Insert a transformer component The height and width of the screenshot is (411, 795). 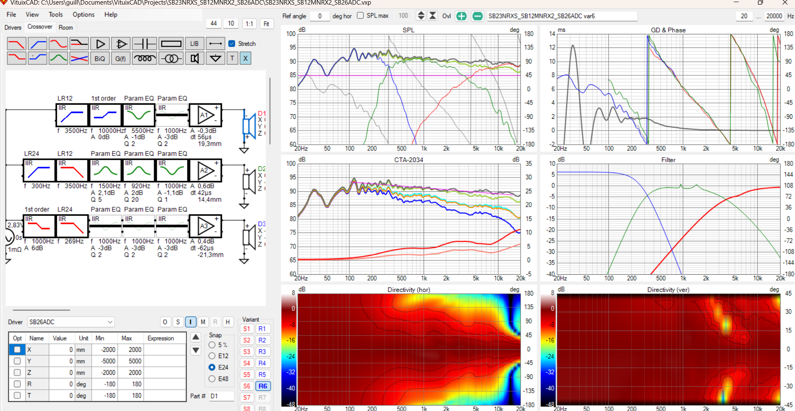click(171, 58)
